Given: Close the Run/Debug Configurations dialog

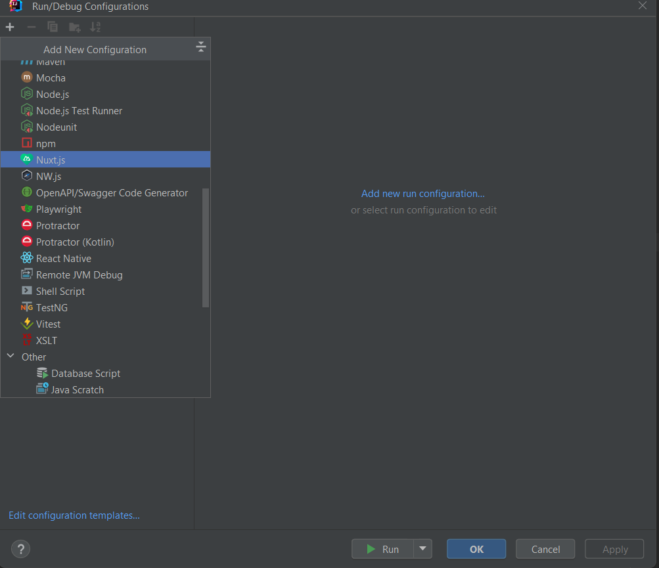Looking at the screenshot, I should pyautogui.click(x=643, y=6).
